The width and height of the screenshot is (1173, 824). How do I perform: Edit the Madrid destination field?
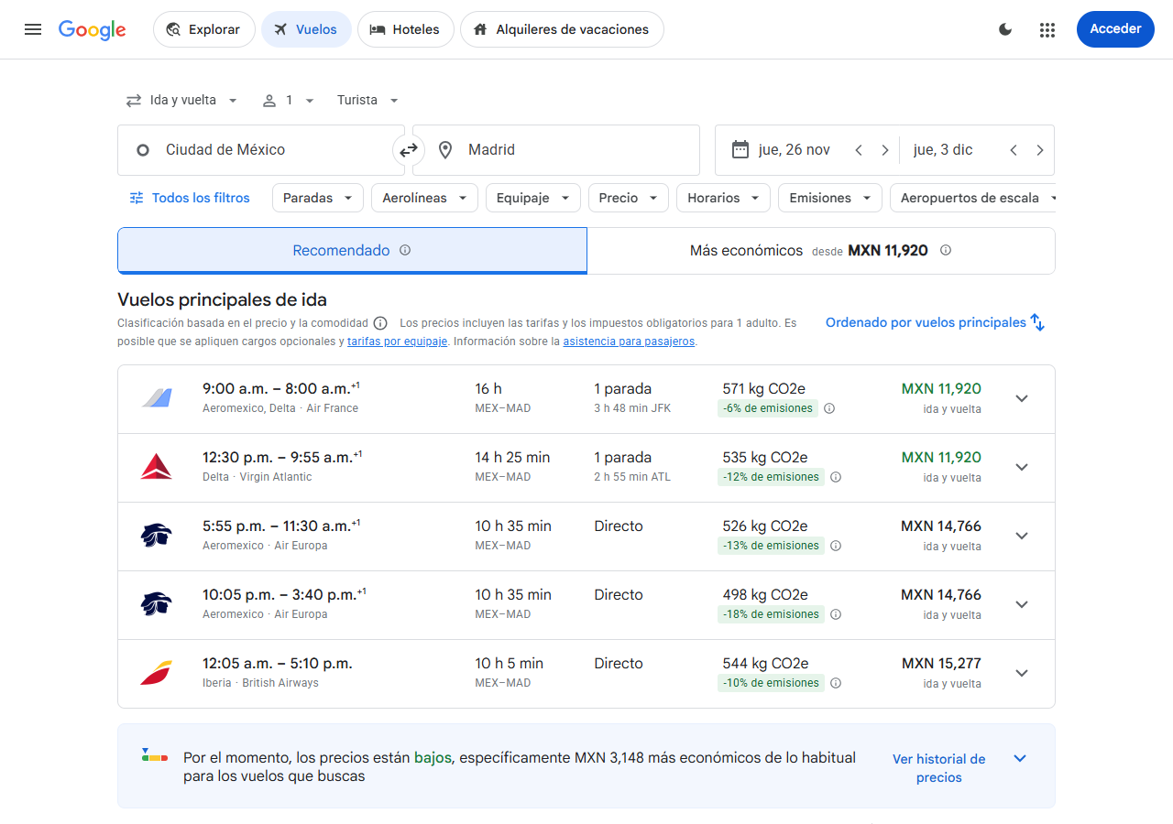pyautogui.click(x=556, y=150)
